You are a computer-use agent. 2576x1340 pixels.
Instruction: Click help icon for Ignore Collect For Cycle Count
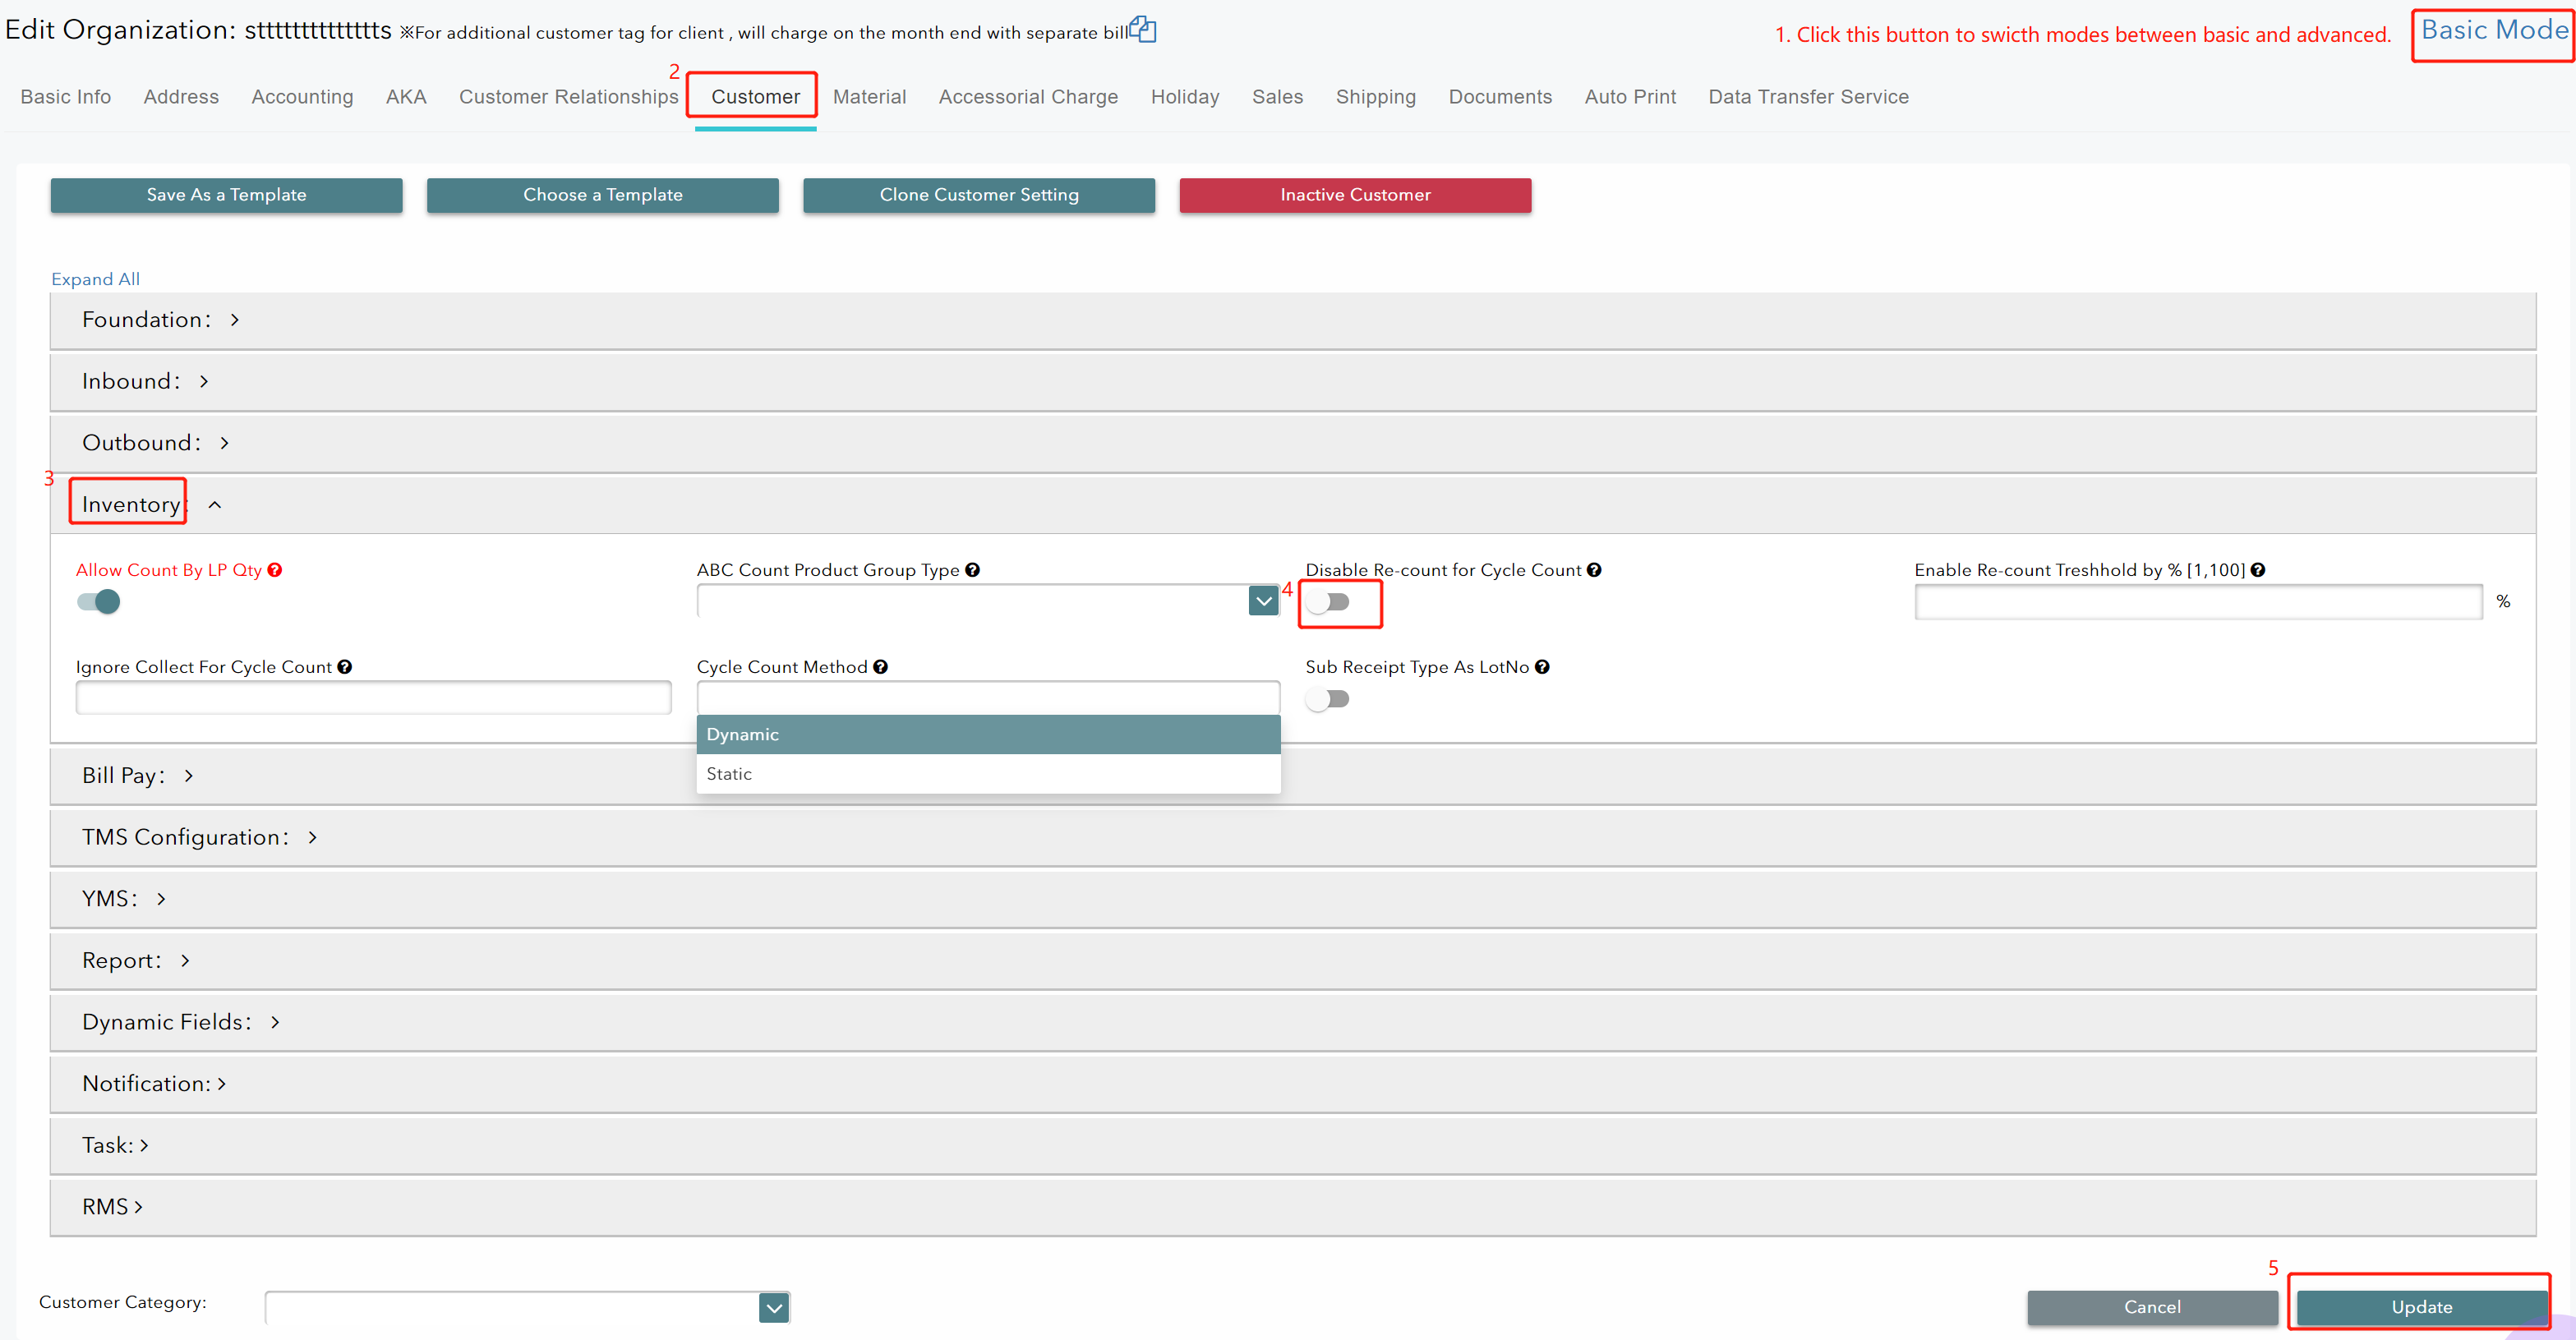point(345,667)
